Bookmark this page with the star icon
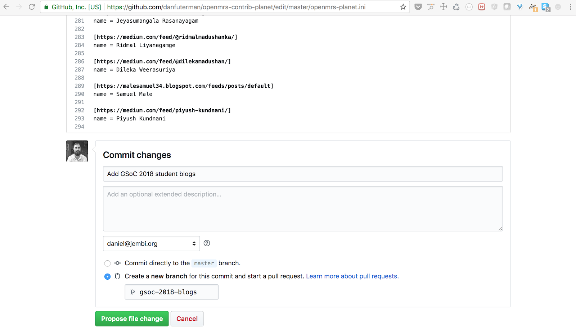 click(403, 7)
